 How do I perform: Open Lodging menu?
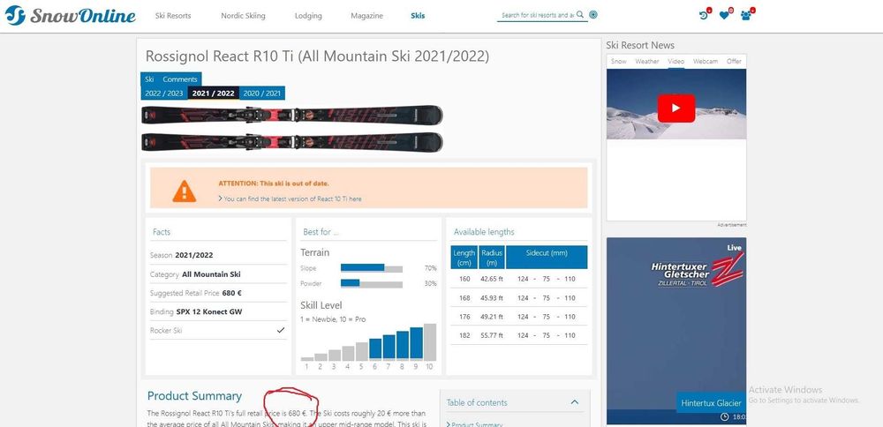[308, 16]
